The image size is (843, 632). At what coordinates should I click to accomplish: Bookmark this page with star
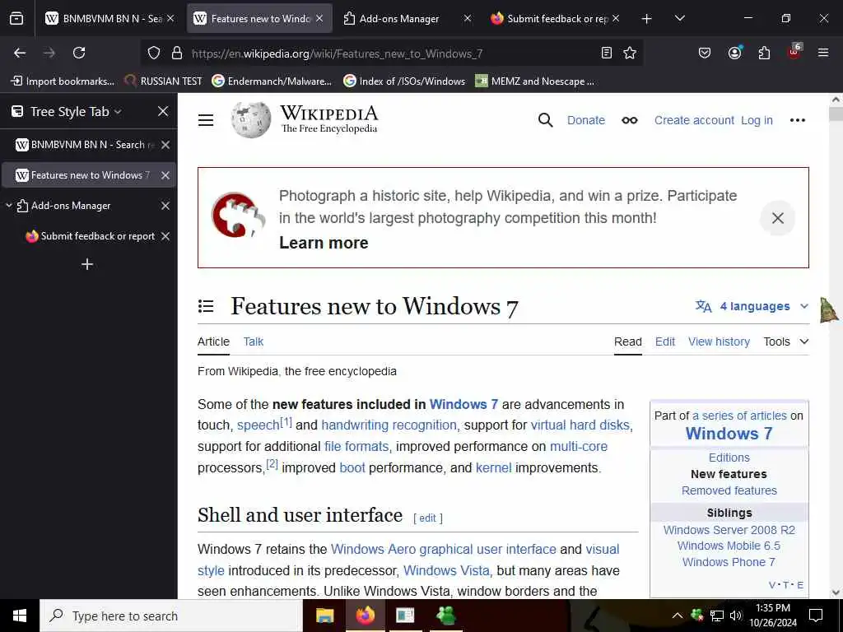pos(630,53)
